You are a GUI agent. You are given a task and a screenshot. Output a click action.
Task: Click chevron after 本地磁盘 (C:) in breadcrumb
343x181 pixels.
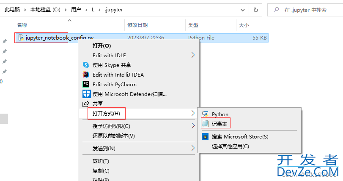(x=66, y=10)
